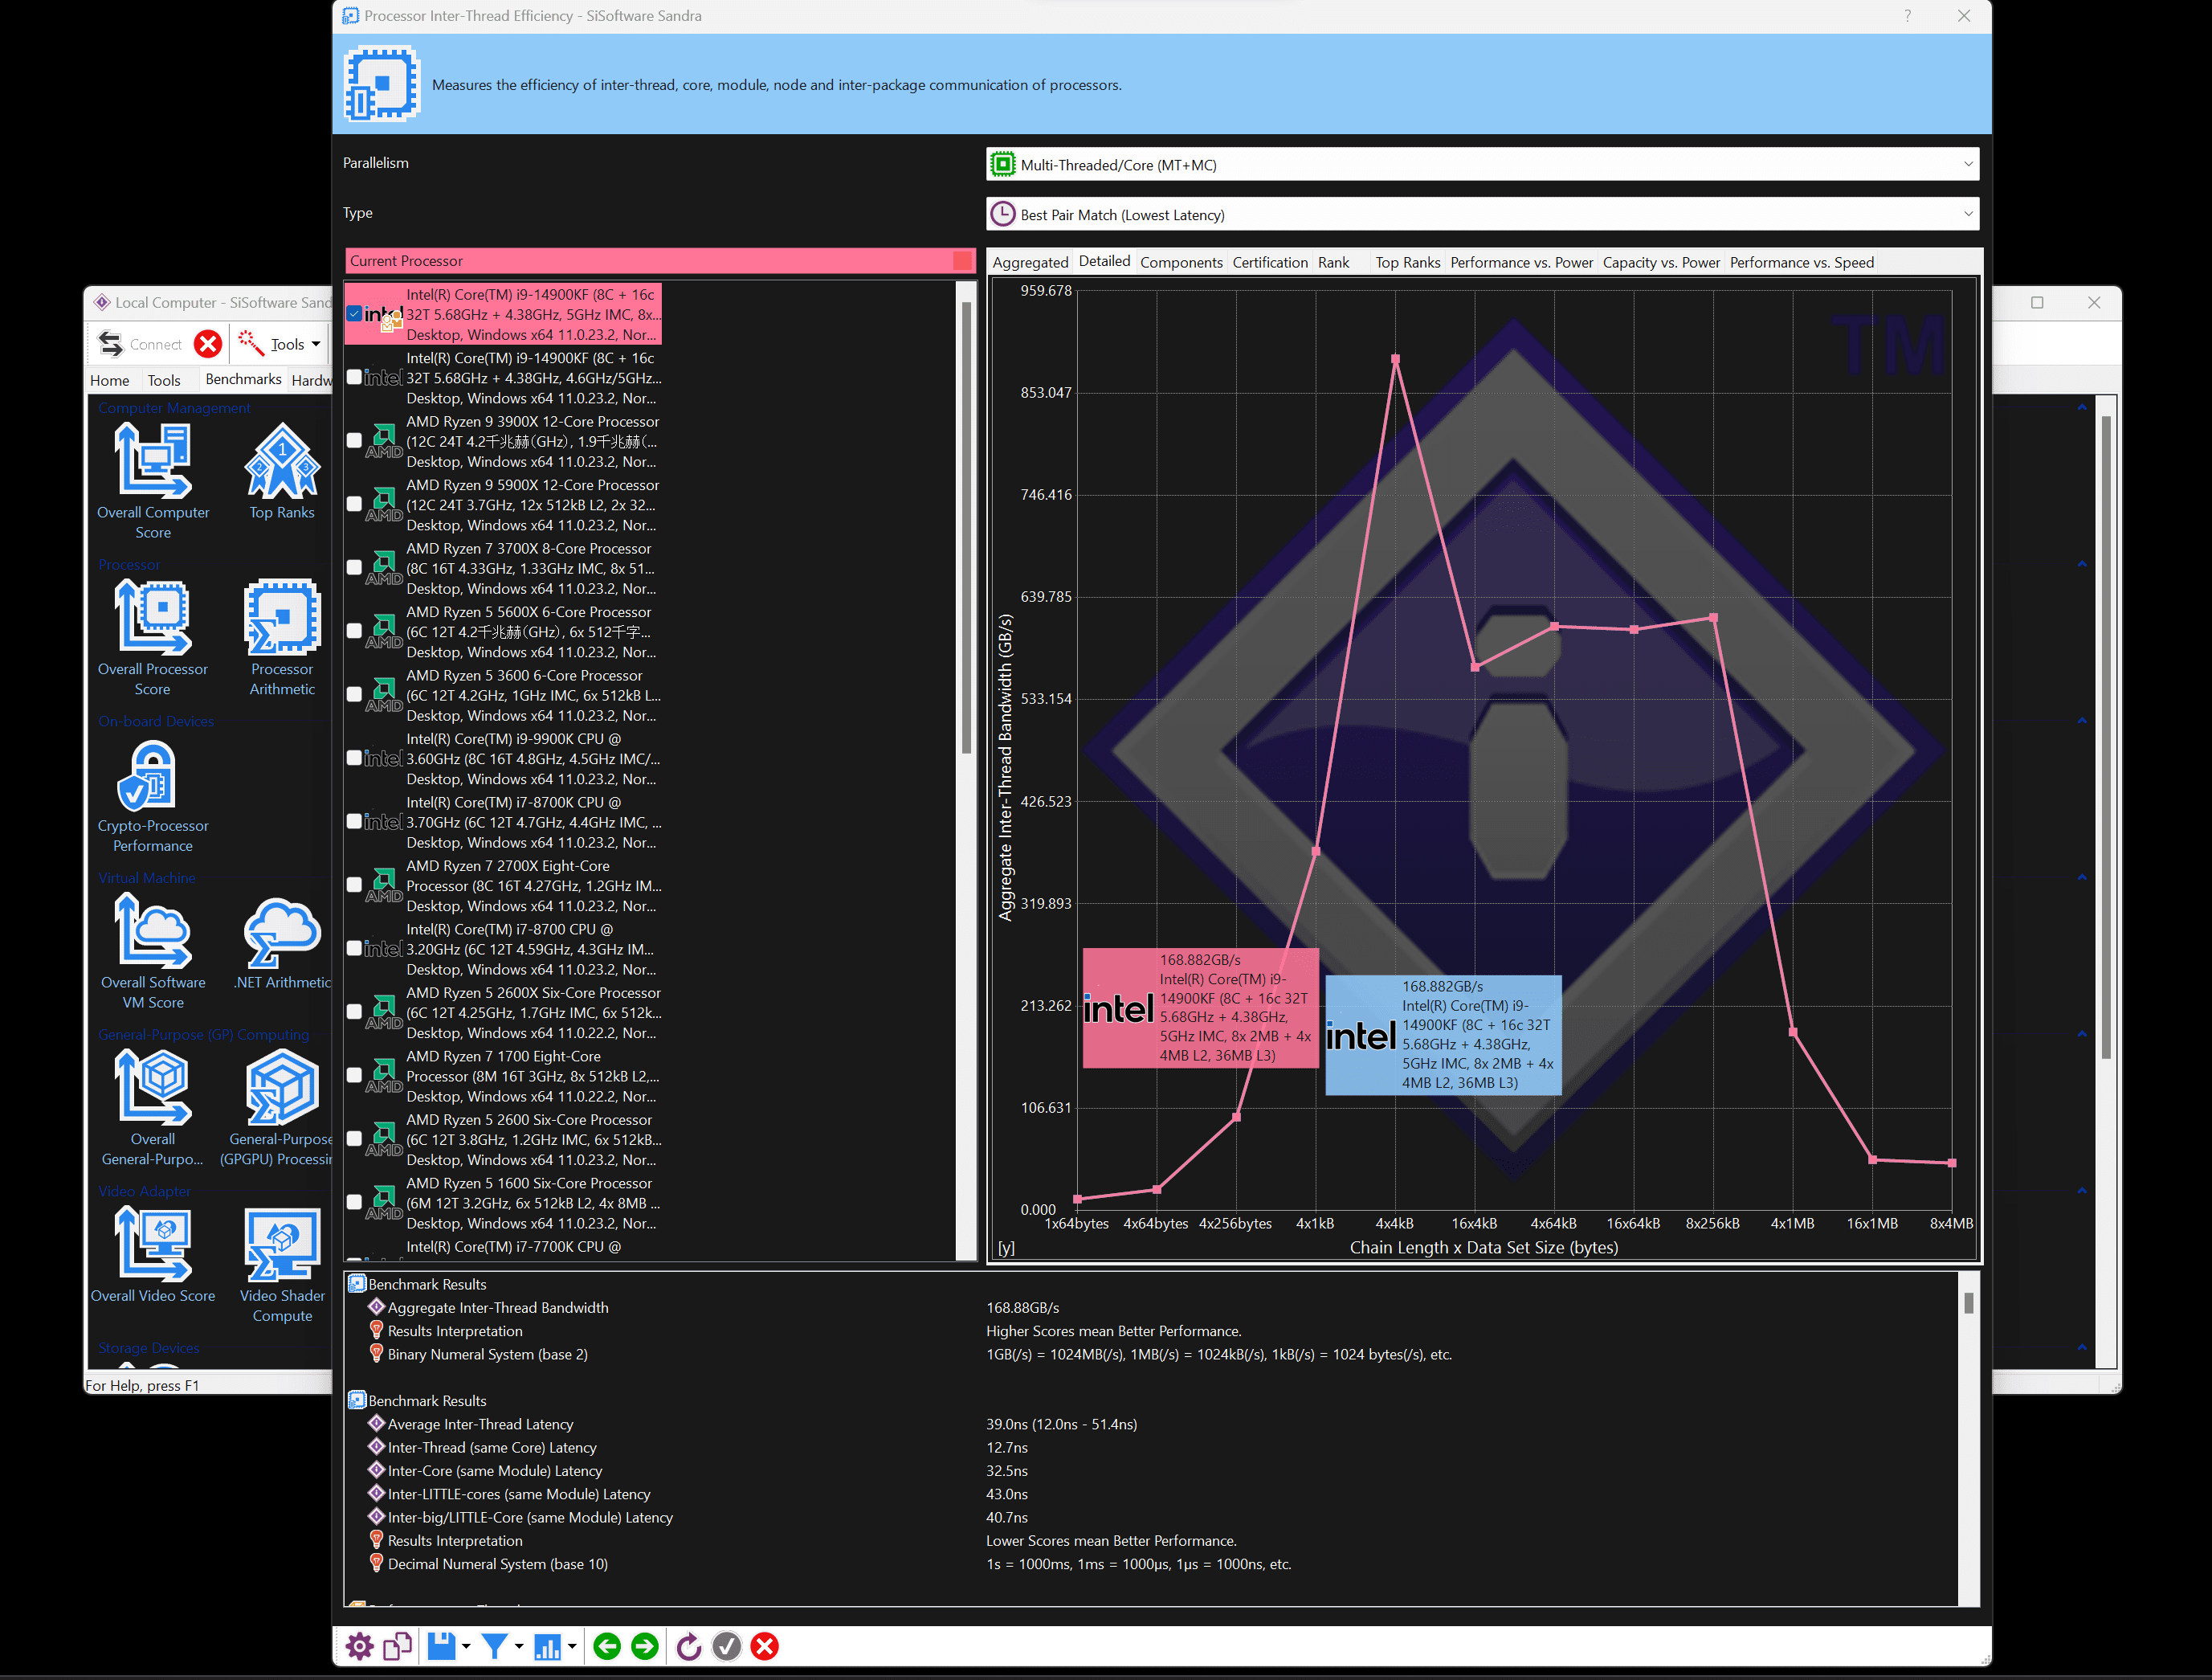The image size is (2212, 1680).
Task: Check the AMD Ryzen 5 3600 checkbox
Action: (354, 694)
